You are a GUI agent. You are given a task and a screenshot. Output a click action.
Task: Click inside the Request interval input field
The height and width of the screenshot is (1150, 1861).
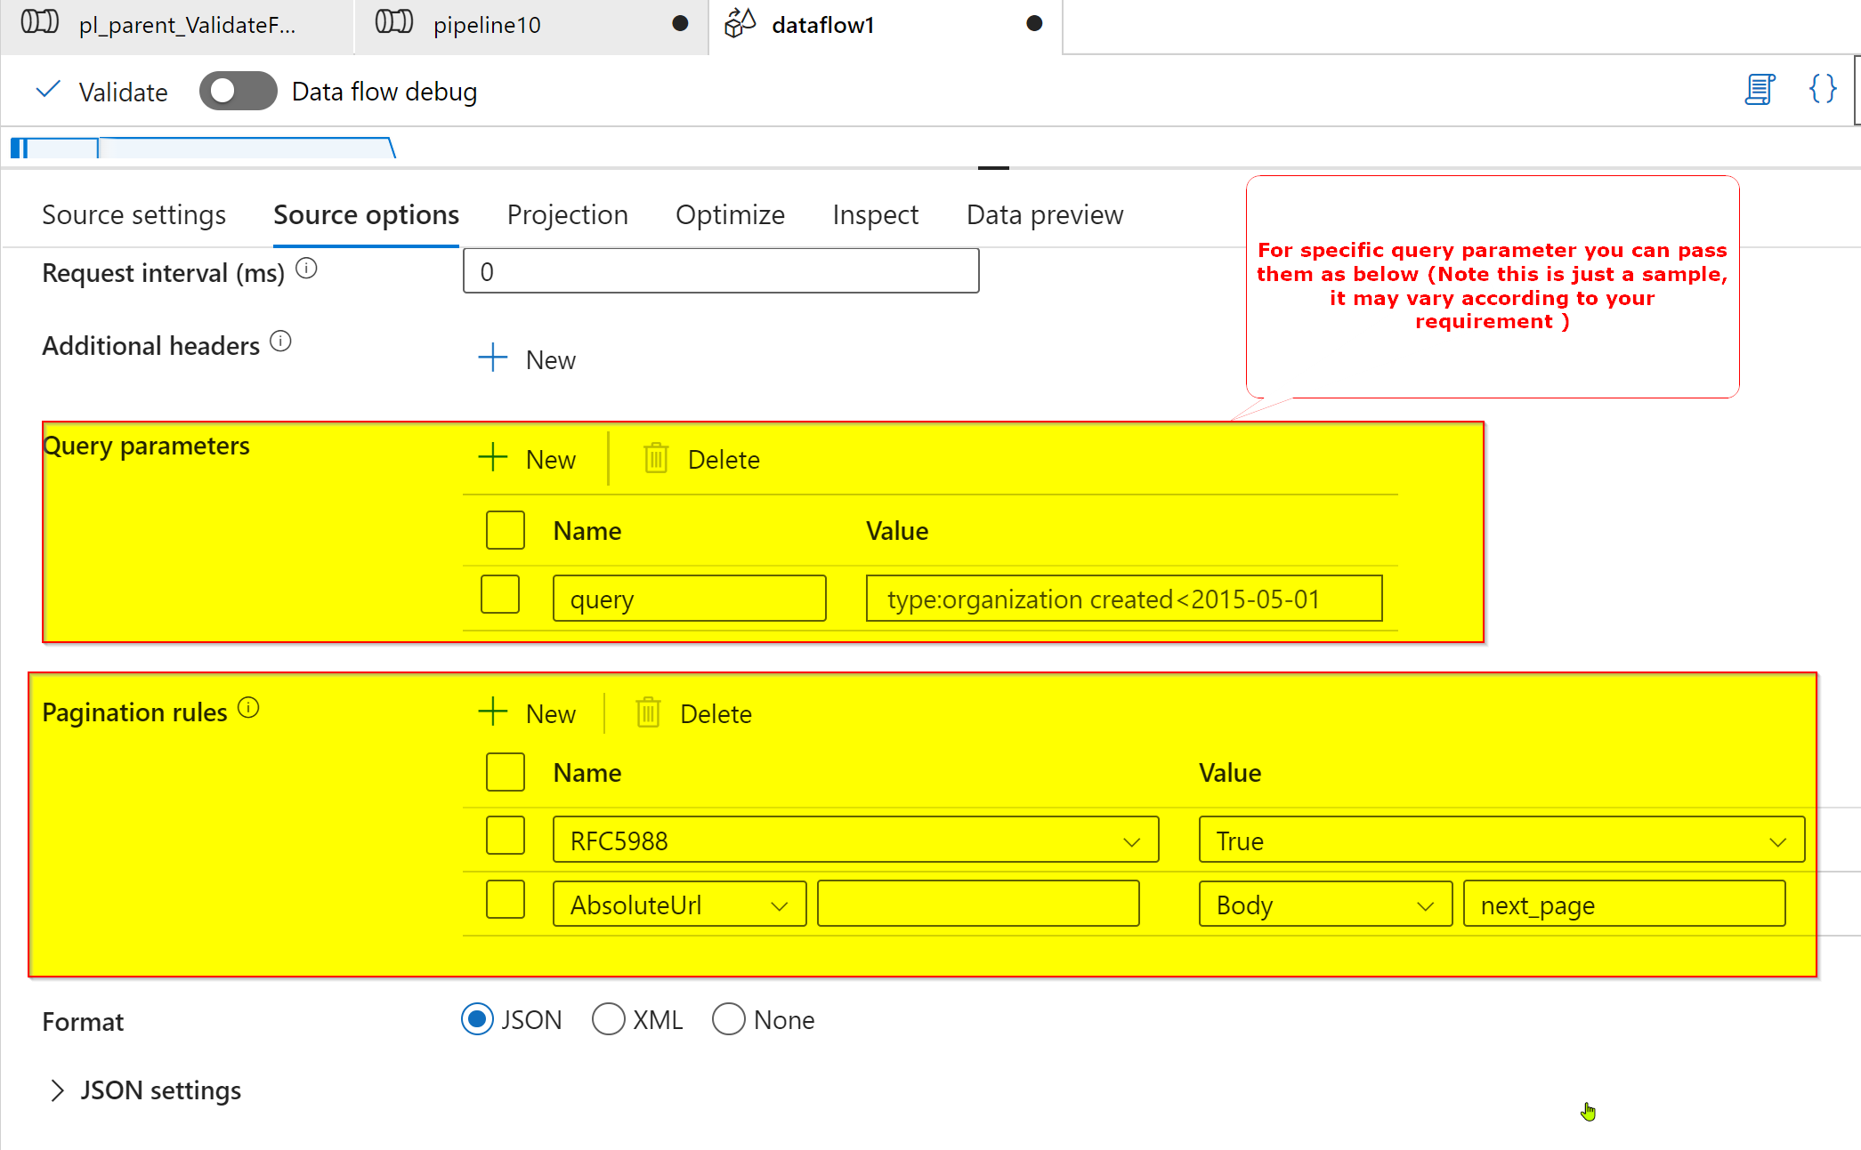[720, 270]
